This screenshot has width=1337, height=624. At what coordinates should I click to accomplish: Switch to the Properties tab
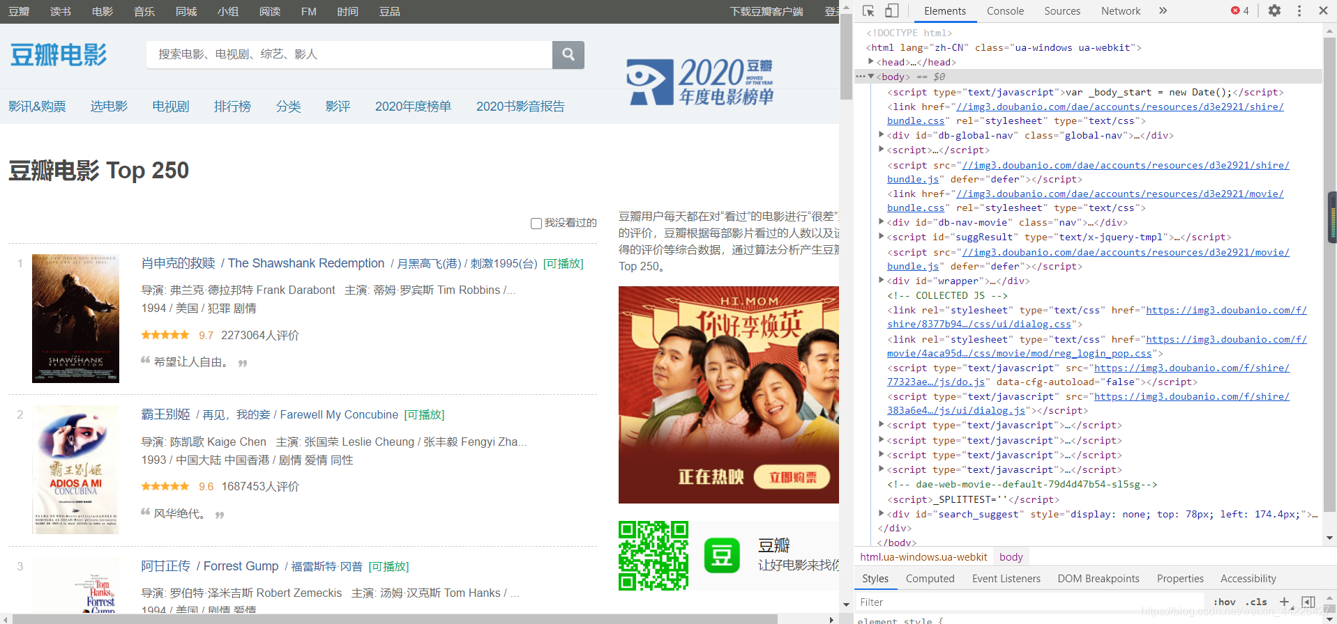tap(1180, 579)
